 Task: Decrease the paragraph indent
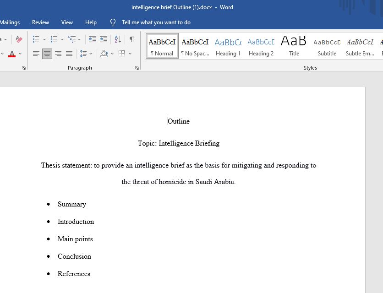(x=92, y=39)
